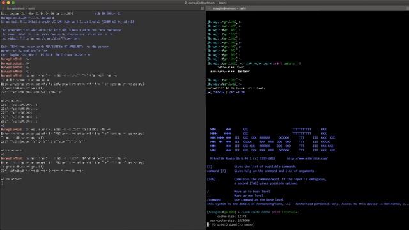
Task: Click the MikroTik ASCII art banner
Action: click(273, 140)
